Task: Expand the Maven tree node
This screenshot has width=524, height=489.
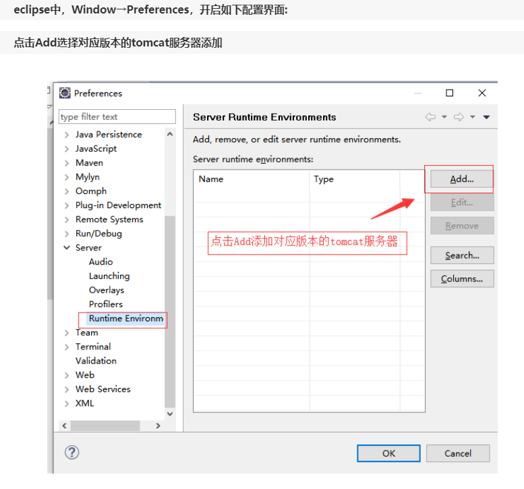Action: (x=67, y=163)
